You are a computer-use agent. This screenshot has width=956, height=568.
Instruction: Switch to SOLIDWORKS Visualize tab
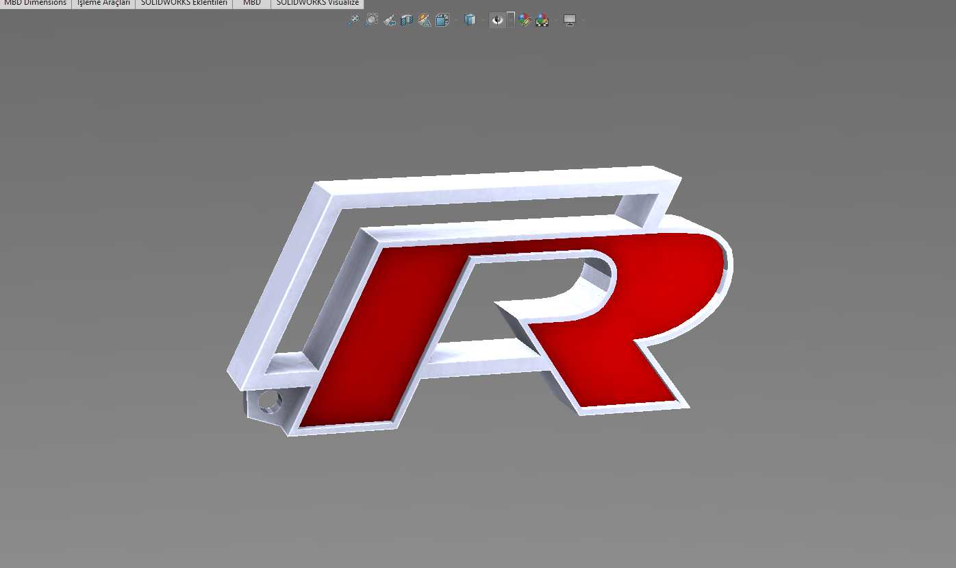click(317, 3)
